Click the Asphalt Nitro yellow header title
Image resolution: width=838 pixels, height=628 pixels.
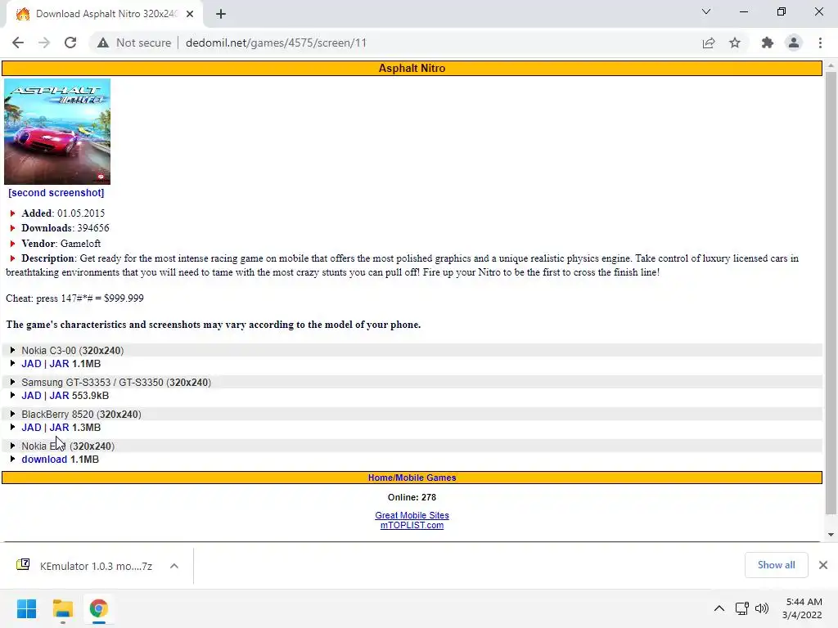tap(412, 69)
